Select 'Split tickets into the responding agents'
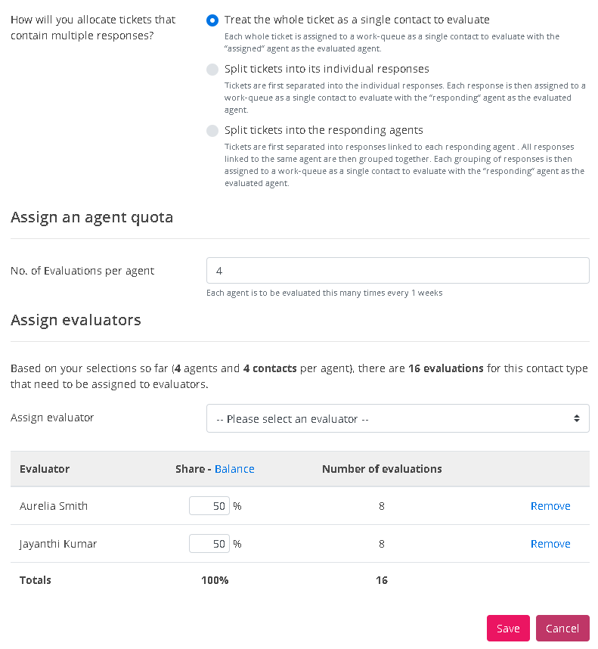Viewport: 598px width, 649px height. [x=212, y=131]
